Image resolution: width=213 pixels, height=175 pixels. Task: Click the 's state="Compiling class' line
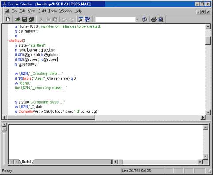coord(40,102)
